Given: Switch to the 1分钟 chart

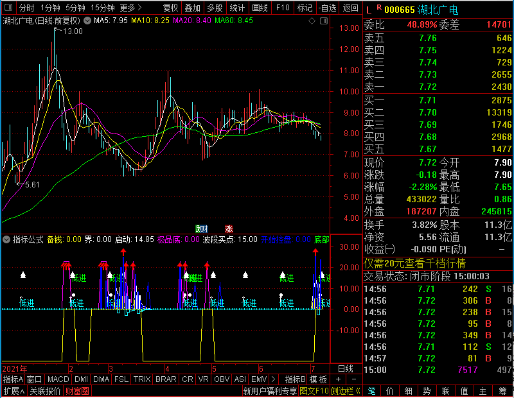Looking at the screenshot, I should coord(50,8).
